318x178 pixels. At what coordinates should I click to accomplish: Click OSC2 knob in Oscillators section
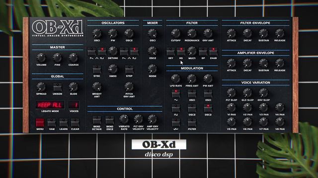129,33
